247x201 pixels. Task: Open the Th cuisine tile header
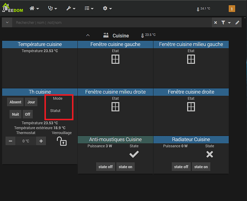point(40,92)
